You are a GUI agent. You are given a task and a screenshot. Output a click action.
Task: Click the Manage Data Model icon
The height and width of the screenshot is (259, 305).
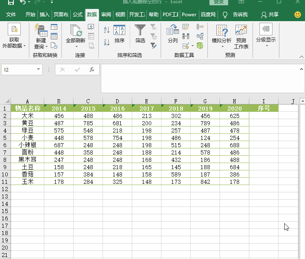click(200, 46)
